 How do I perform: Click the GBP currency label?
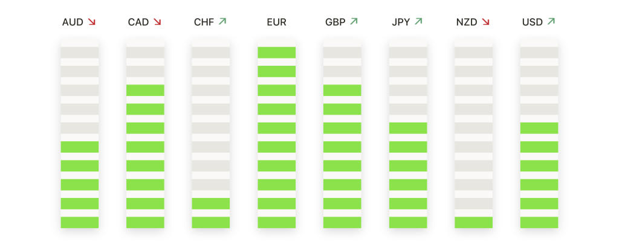335,22
